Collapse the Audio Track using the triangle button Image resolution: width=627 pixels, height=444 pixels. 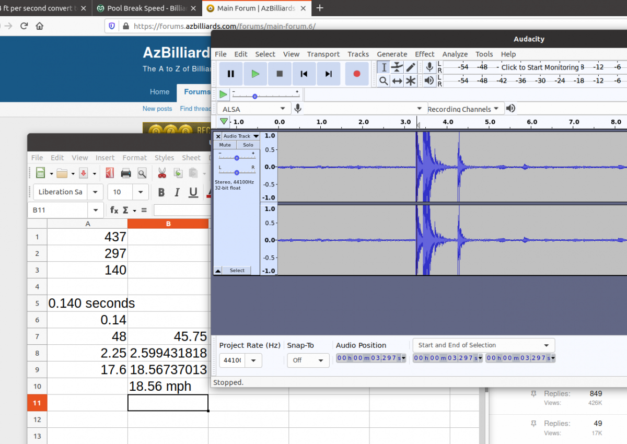[x=218, y=270]
